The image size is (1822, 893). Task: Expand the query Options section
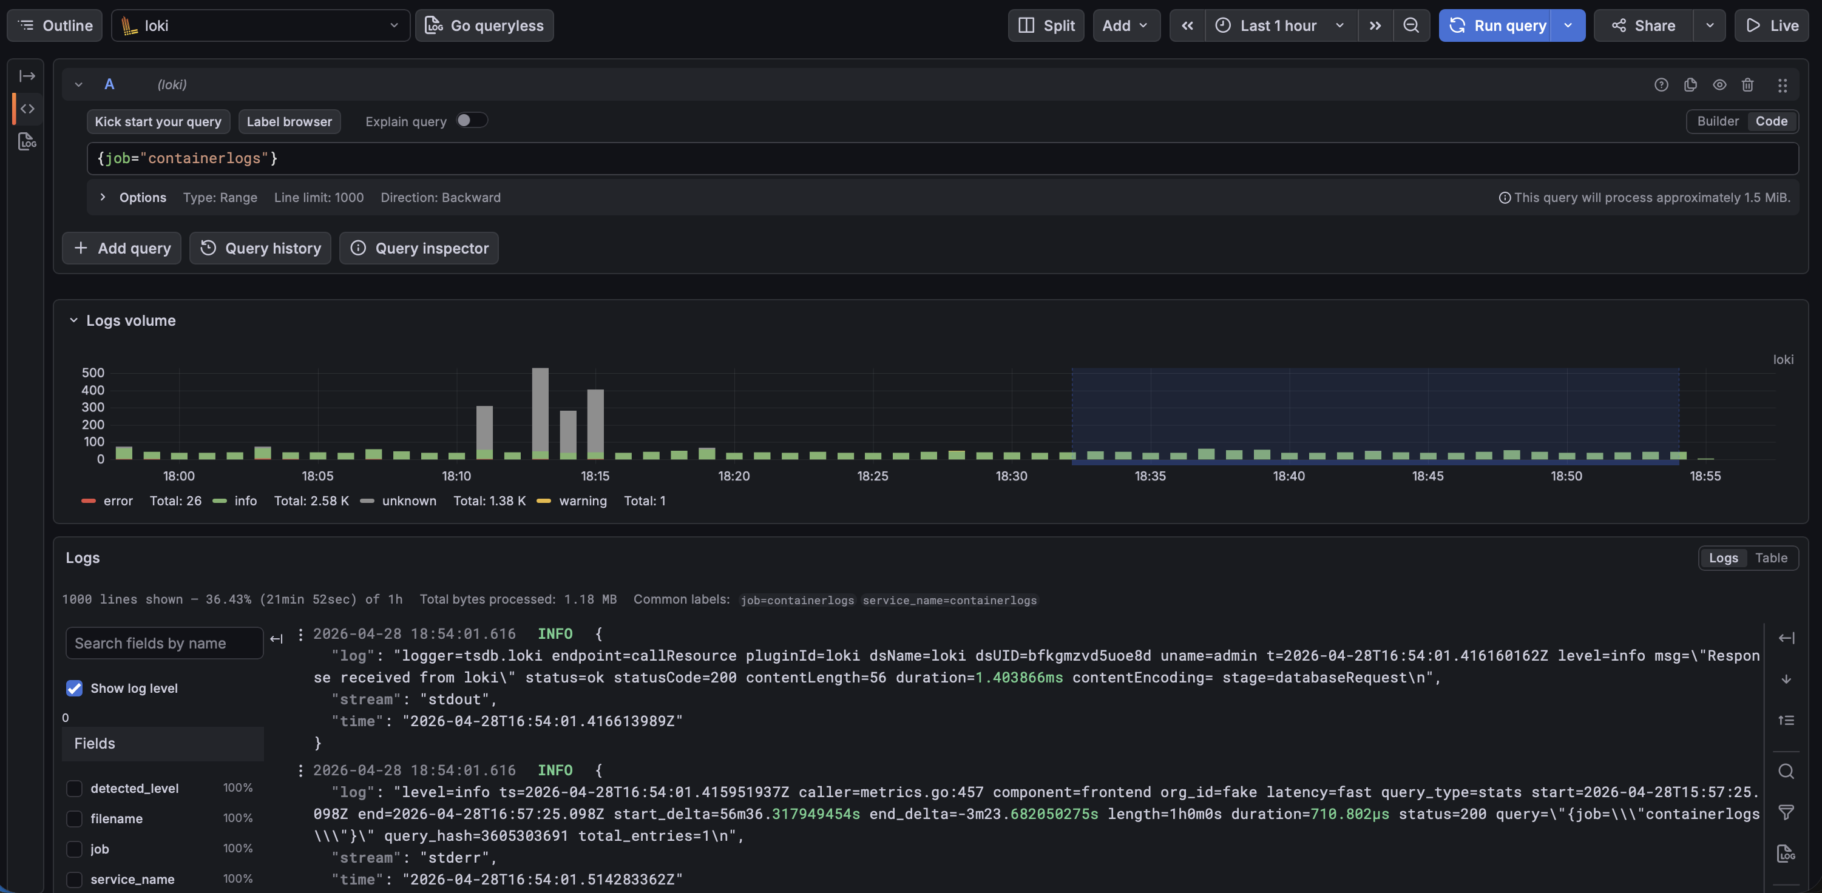(103, 197)
